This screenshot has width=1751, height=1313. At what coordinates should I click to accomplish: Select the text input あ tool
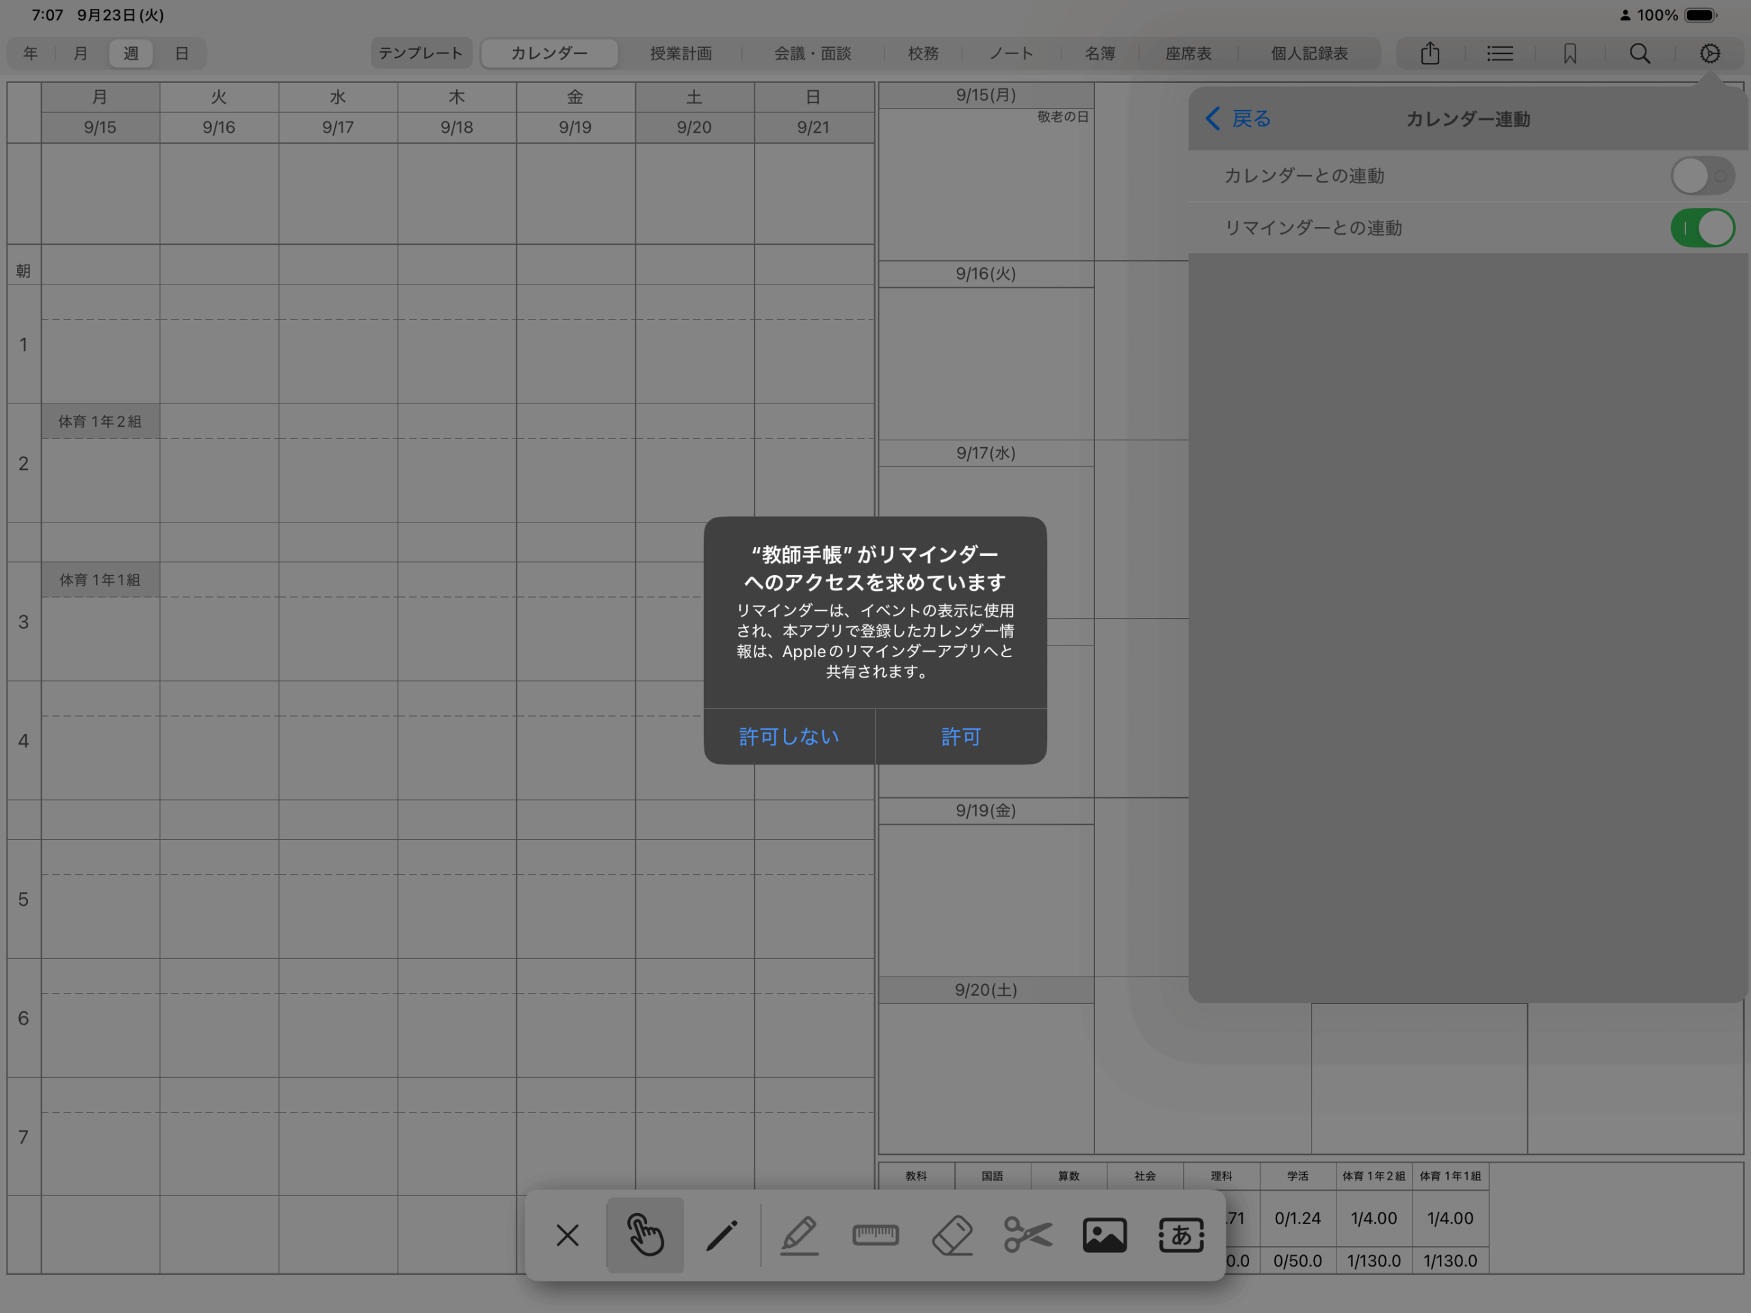1181,1234
